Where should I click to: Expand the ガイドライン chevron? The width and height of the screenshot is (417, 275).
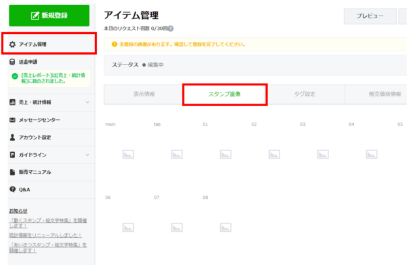point(87,155)
